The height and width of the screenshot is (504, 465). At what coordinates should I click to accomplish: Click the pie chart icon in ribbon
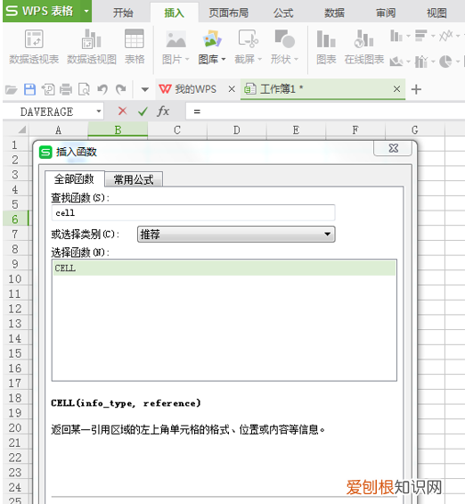coord(445,61)
